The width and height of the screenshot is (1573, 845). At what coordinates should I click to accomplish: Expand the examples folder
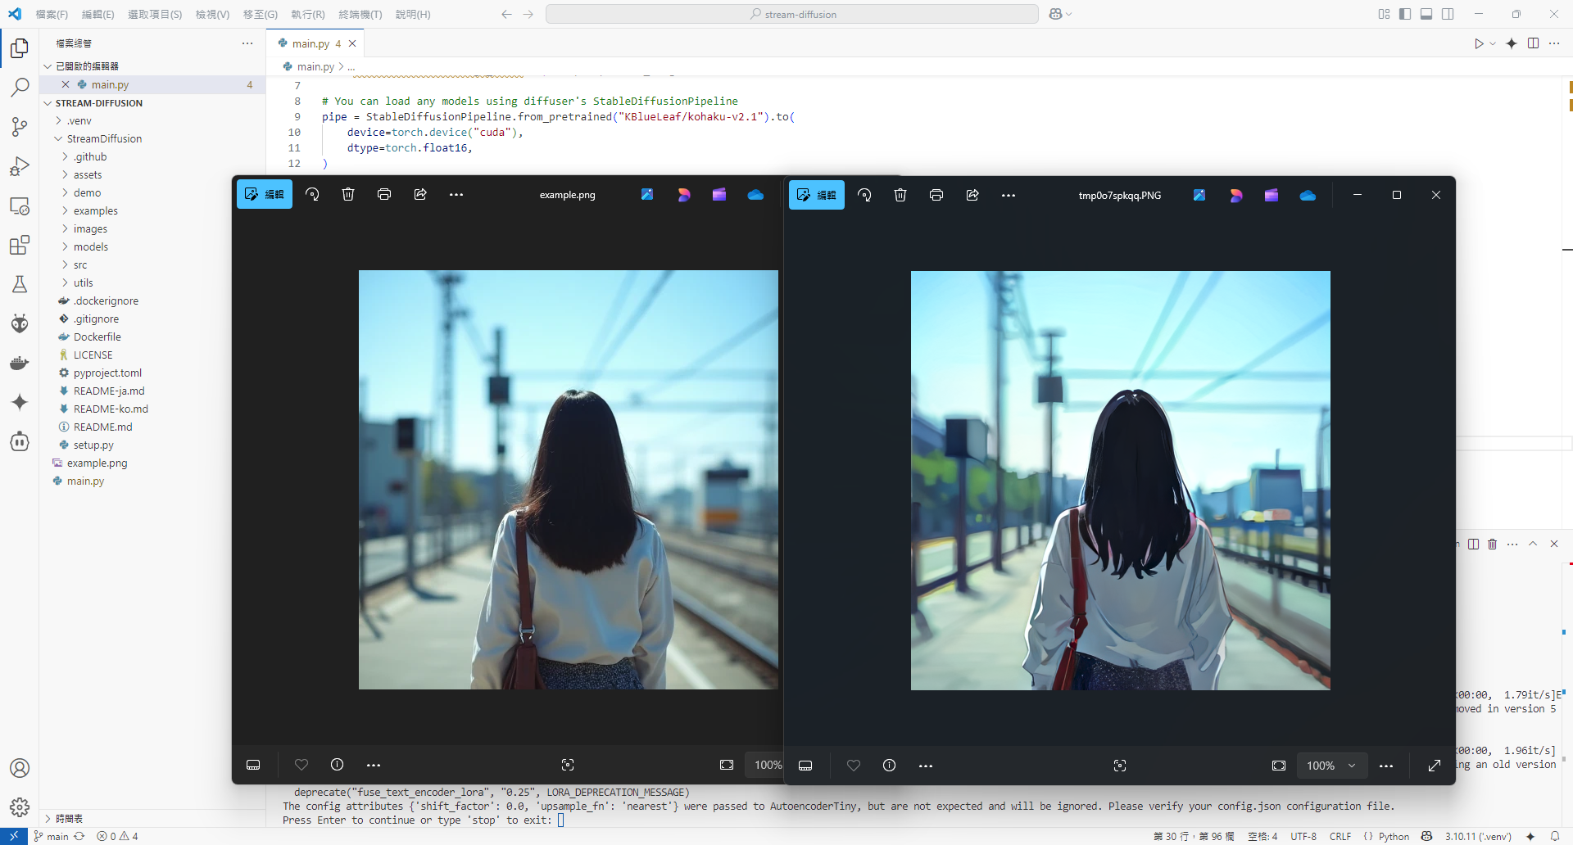click(x=95, y=211)
